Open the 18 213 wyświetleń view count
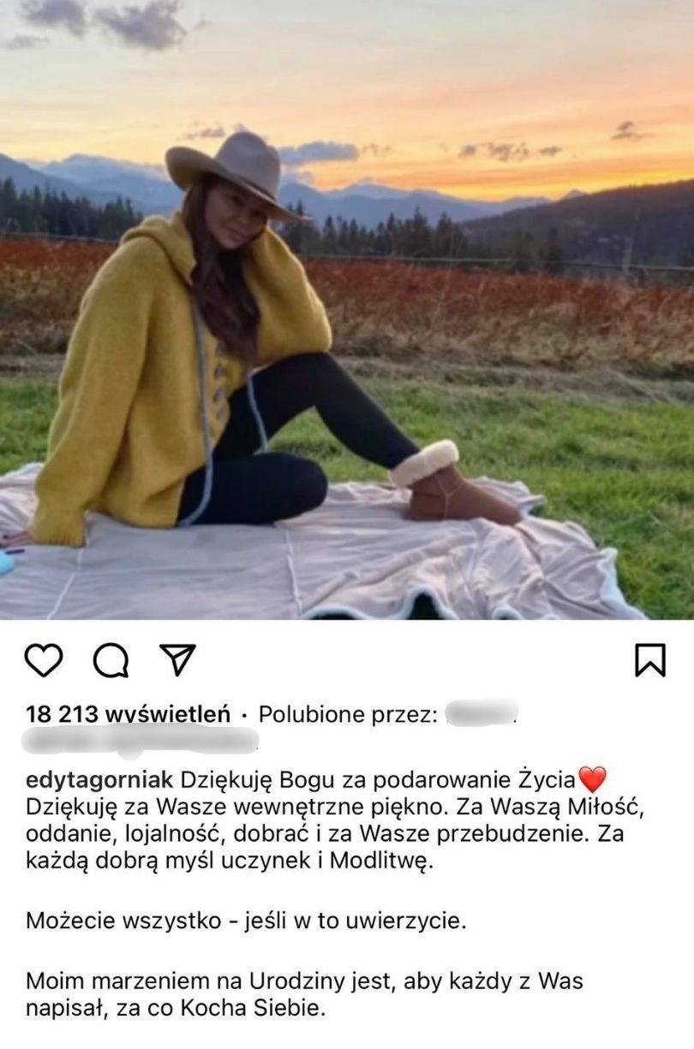Screen dimensions: 694x1049 tap(128, 713)
